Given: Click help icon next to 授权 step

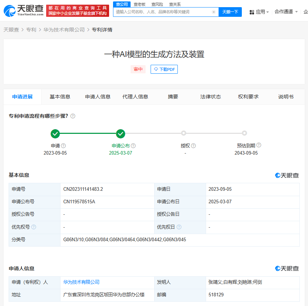Looking at the screenshot, I should click(193, 146).
